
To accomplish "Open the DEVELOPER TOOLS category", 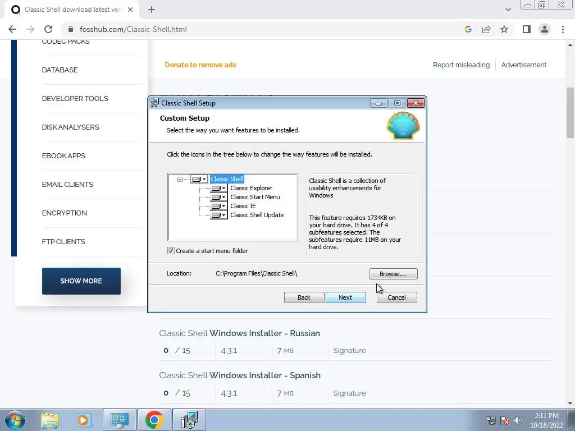I will (x=75, y=99).
